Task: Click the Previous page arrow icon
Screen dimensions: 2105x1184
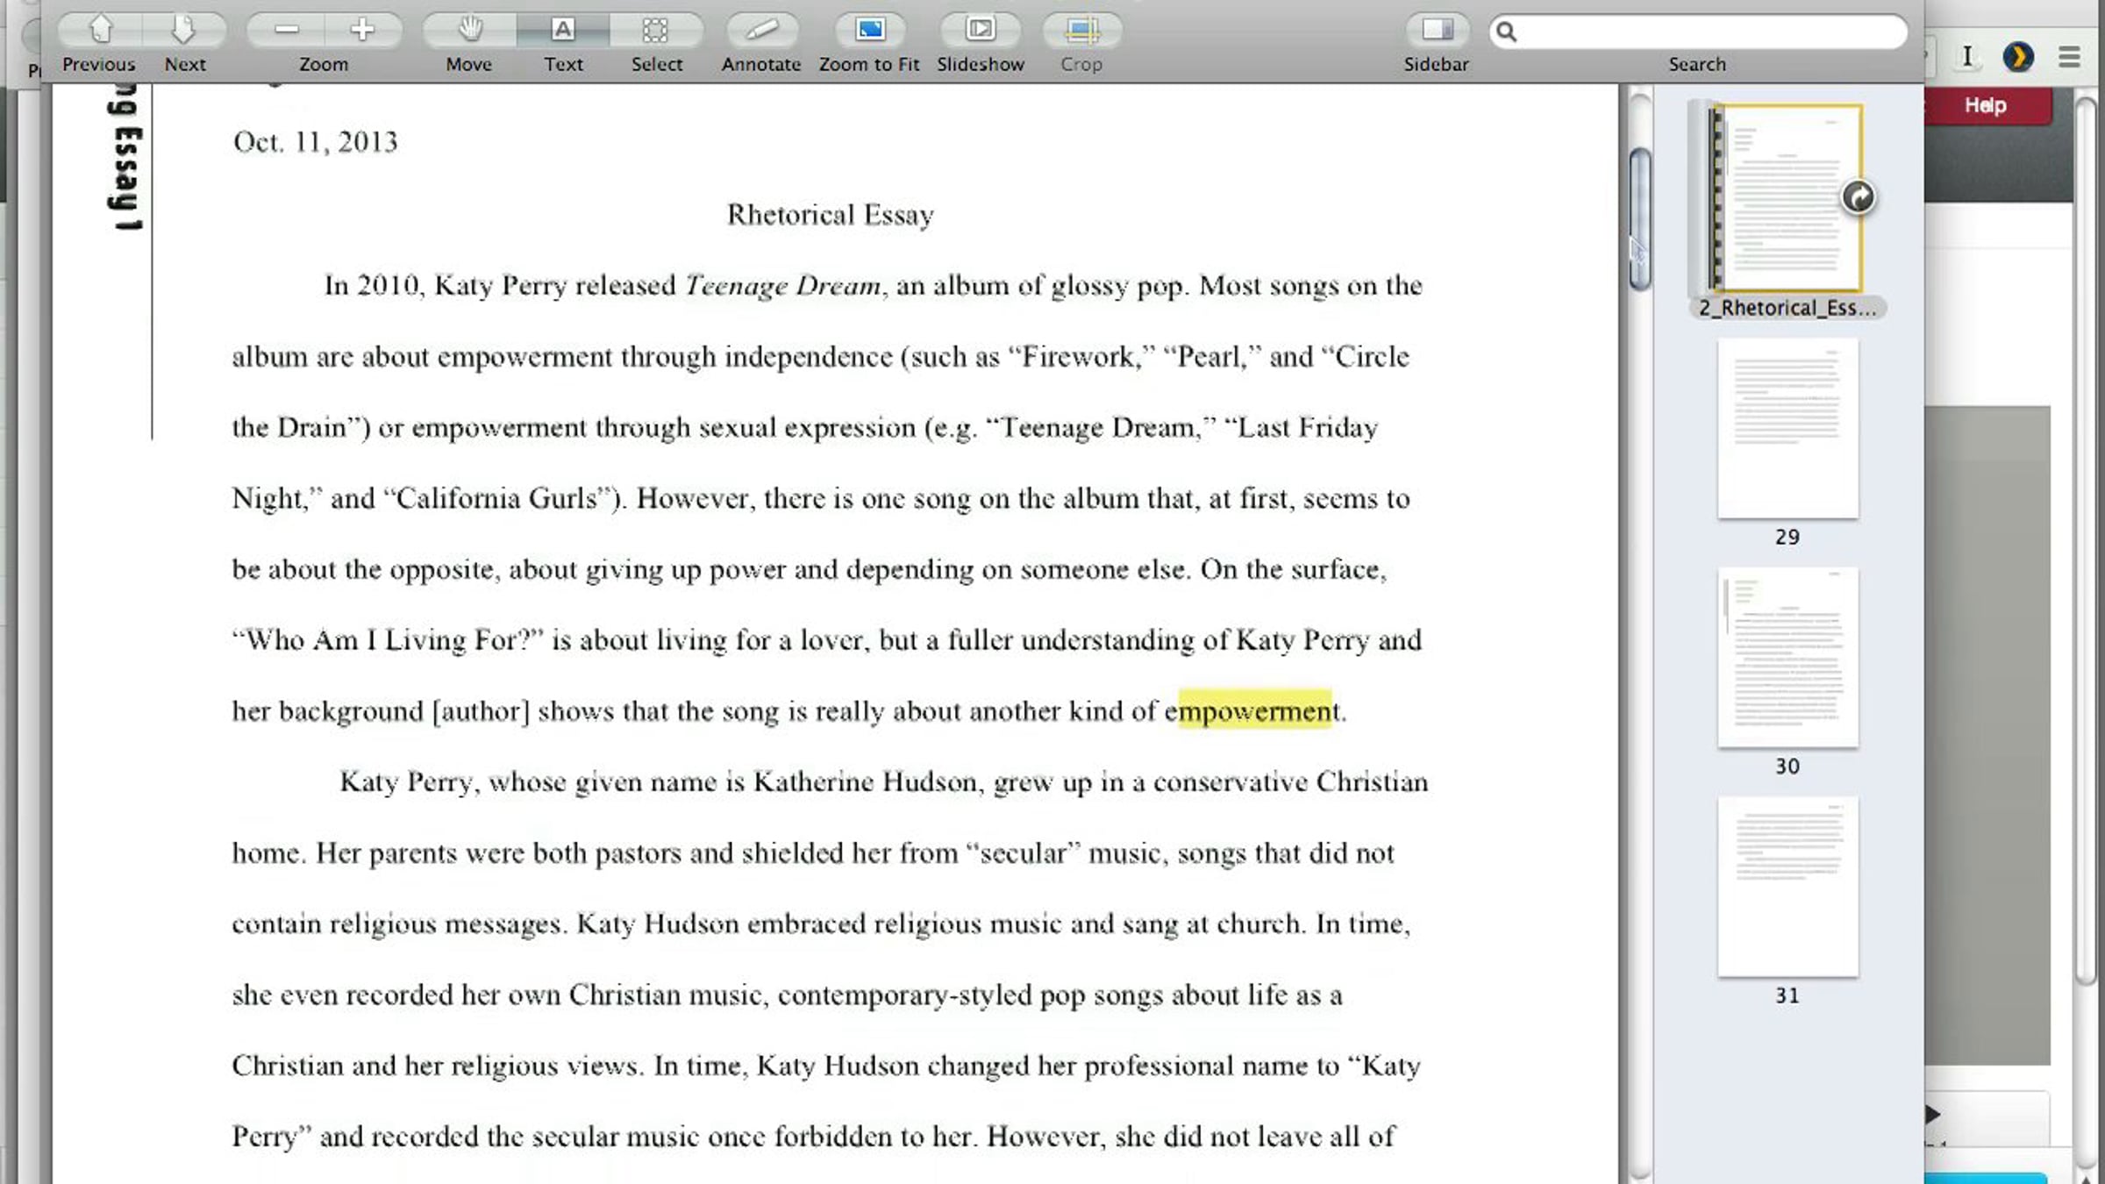Action: pos(100,31)
